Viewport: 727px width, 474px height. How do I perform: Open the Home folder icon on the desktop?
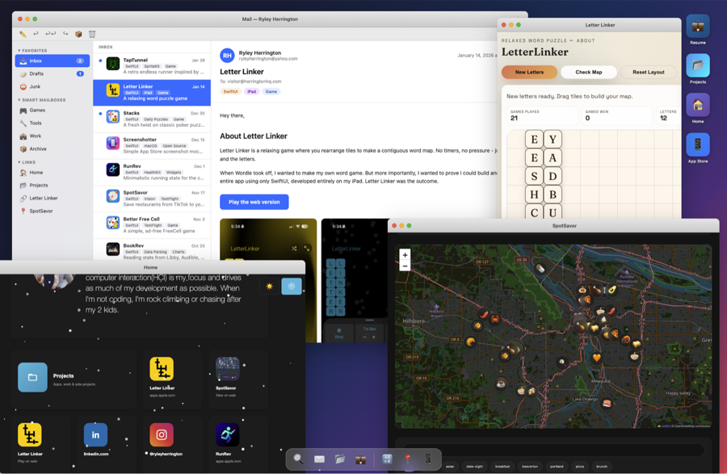click(696, 105)
